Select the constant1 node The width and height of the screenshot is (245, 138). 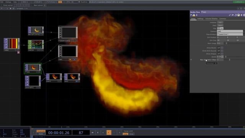(33, 82)
